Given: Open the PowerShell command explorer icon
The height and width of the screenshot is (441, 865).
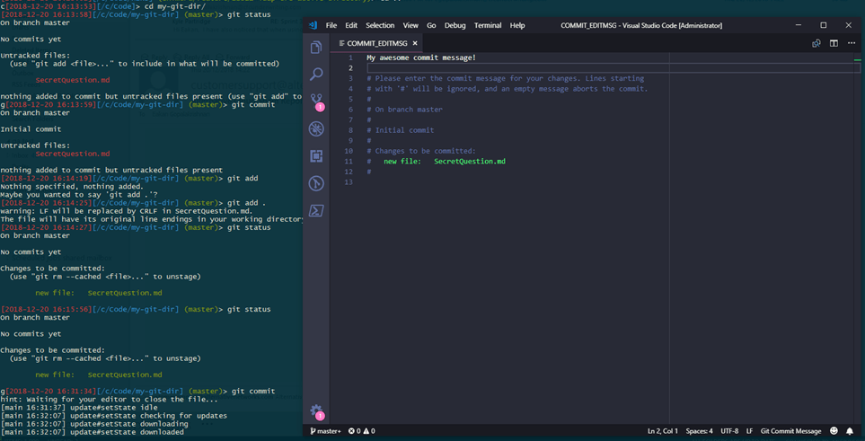Looking at the screenshot, I should pos(316,210).
